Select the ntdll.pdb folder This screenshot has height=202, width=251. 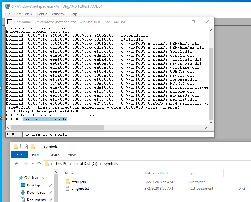point(78,182)
